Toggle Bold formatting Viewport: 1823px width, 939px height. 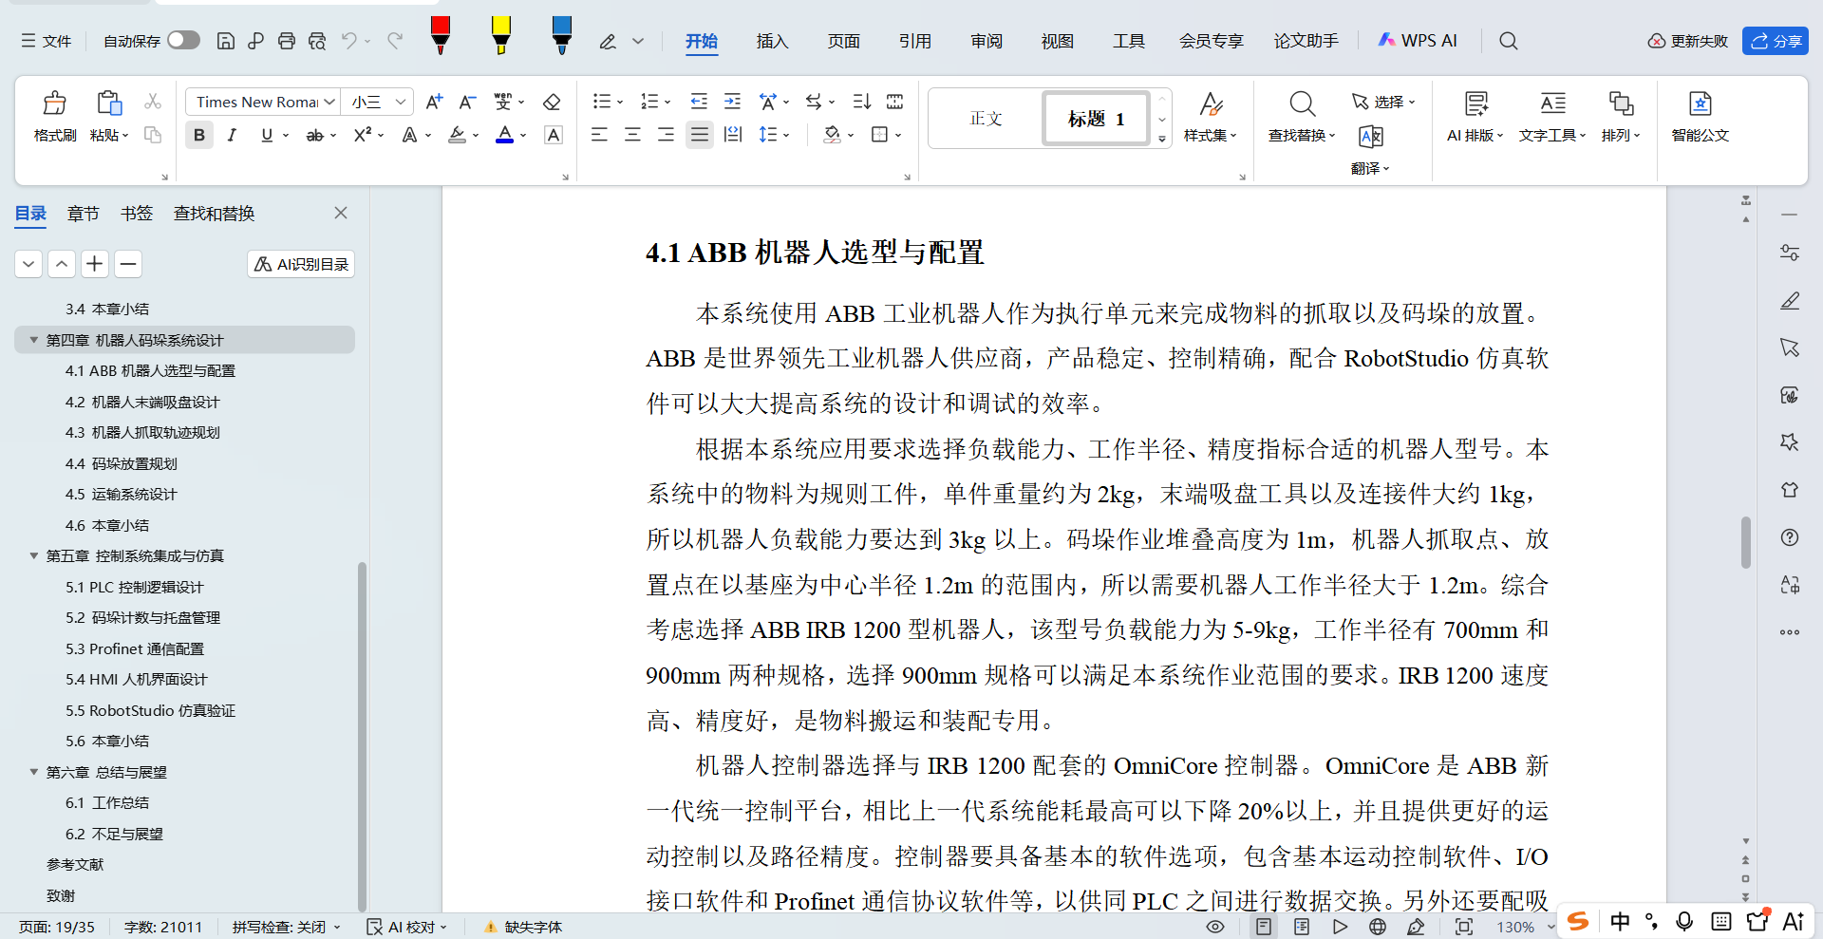pos(199,135)
